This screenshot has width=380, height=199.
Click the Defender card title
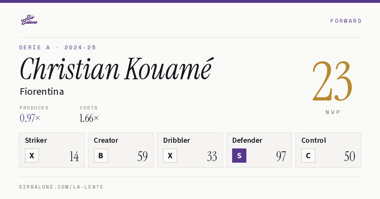click(x=247, y=140)
